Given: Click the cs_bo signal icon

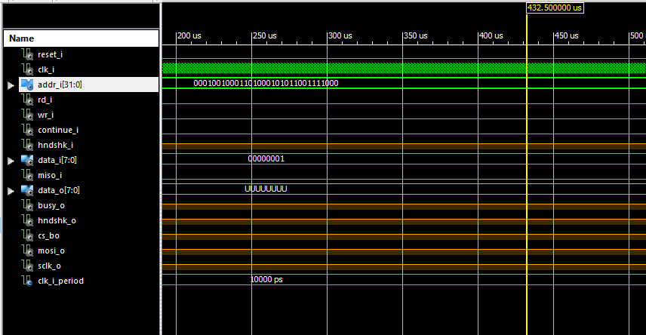Looking at the screenshot, I should pyautogui.click(x=27, y=235).
